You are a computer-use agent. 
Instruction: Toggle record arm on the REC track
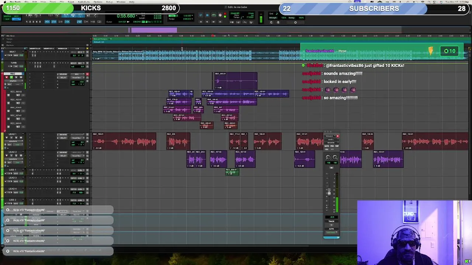click(7, 77)
